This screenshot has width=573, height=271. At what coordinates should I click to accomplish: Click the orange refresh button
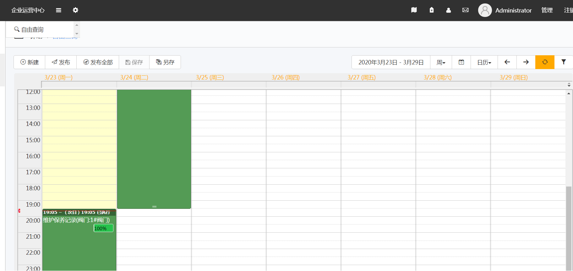(x=545, y=62)
